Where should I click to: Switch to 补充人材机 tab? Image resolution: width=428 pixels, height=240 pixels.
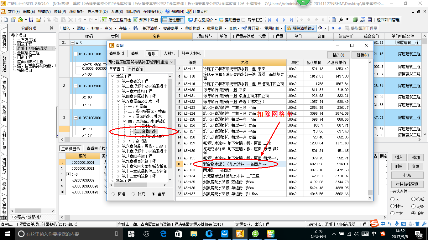tap(191, 54)
